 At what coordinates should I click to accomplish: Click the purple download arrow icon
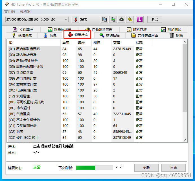pyautogui.click(x=140, y=19)
